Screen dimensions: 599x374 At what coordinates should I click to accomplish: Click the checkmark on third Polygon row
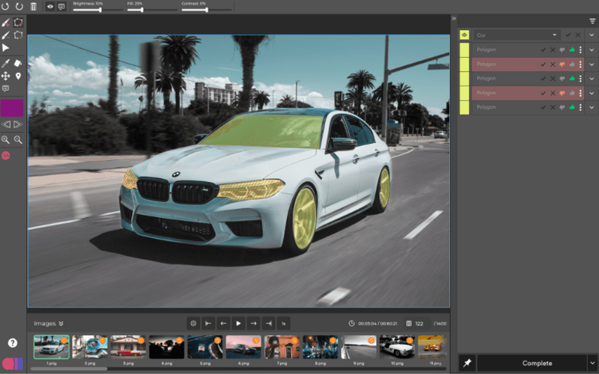543,79
